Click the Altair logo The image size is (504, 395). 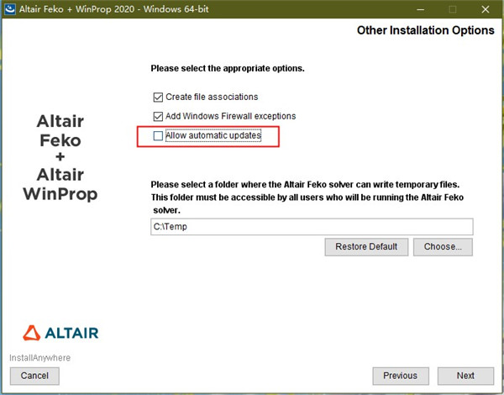[60, 333]
